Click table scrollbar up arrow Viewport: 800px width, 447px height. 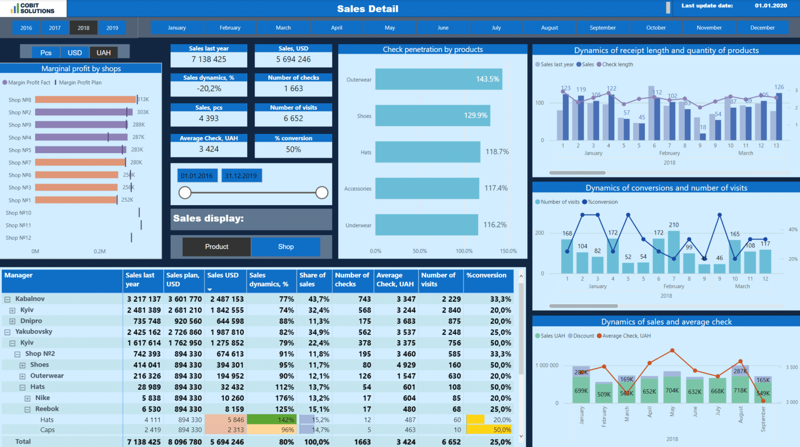pyautogui.click(x=521, y=276)
